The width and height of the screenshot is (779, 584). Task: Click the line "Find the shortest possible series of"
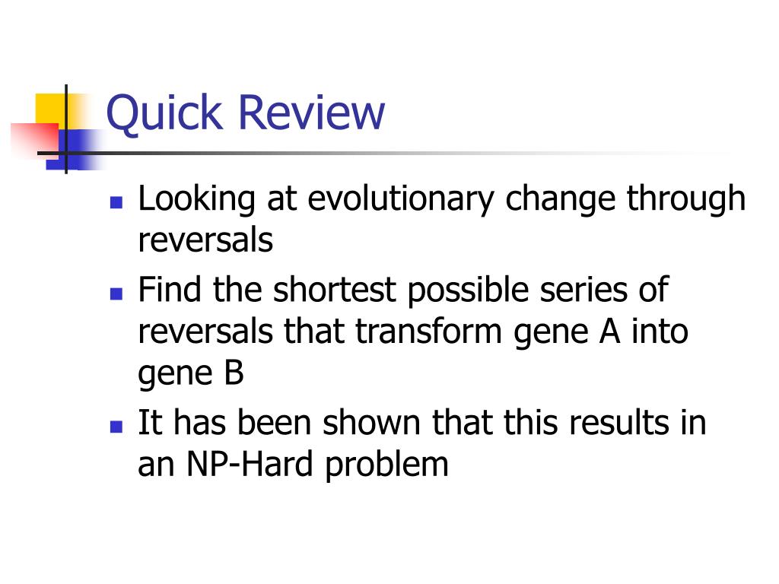pyautogui.click(x=403, y=290)
